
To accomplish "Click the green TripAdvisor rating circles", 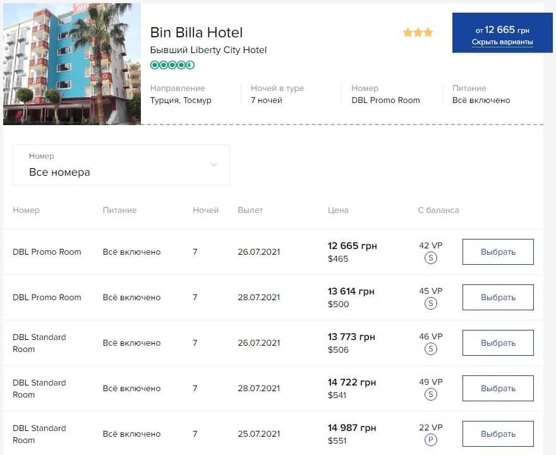I will point(172,65).
